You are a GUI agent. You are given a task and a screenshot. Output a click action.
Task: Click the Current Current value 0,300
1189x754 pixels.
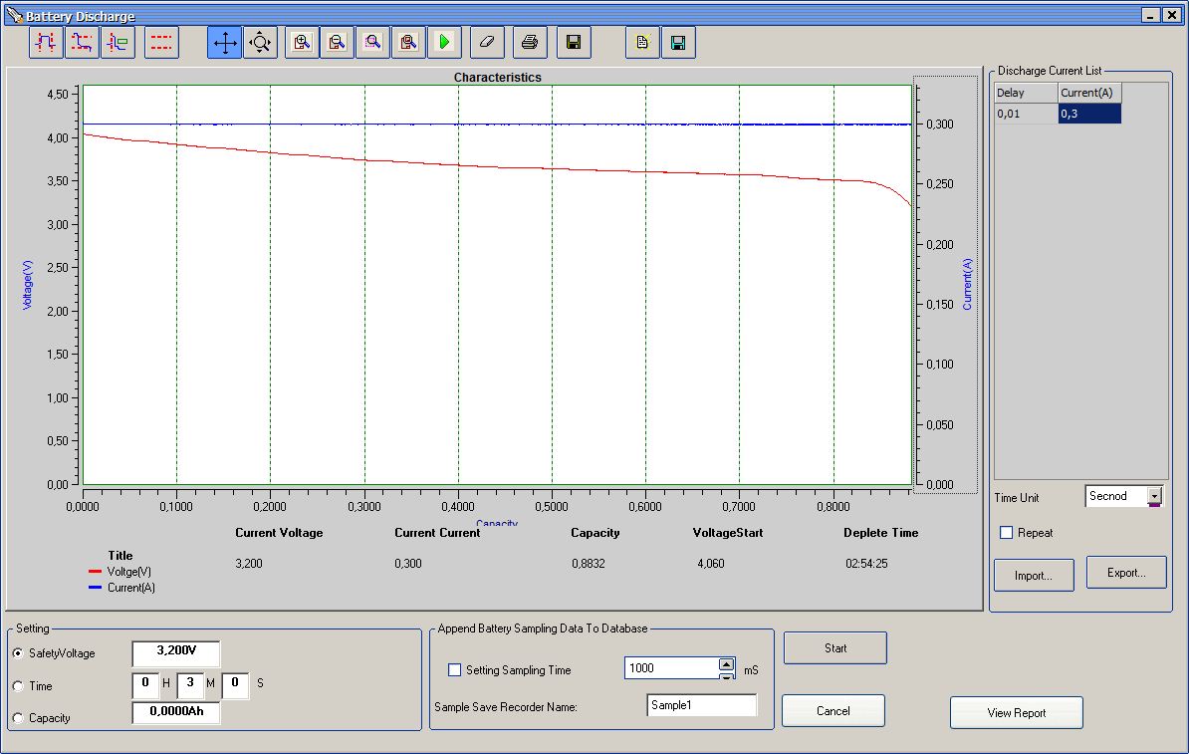[x=408, y=564]
